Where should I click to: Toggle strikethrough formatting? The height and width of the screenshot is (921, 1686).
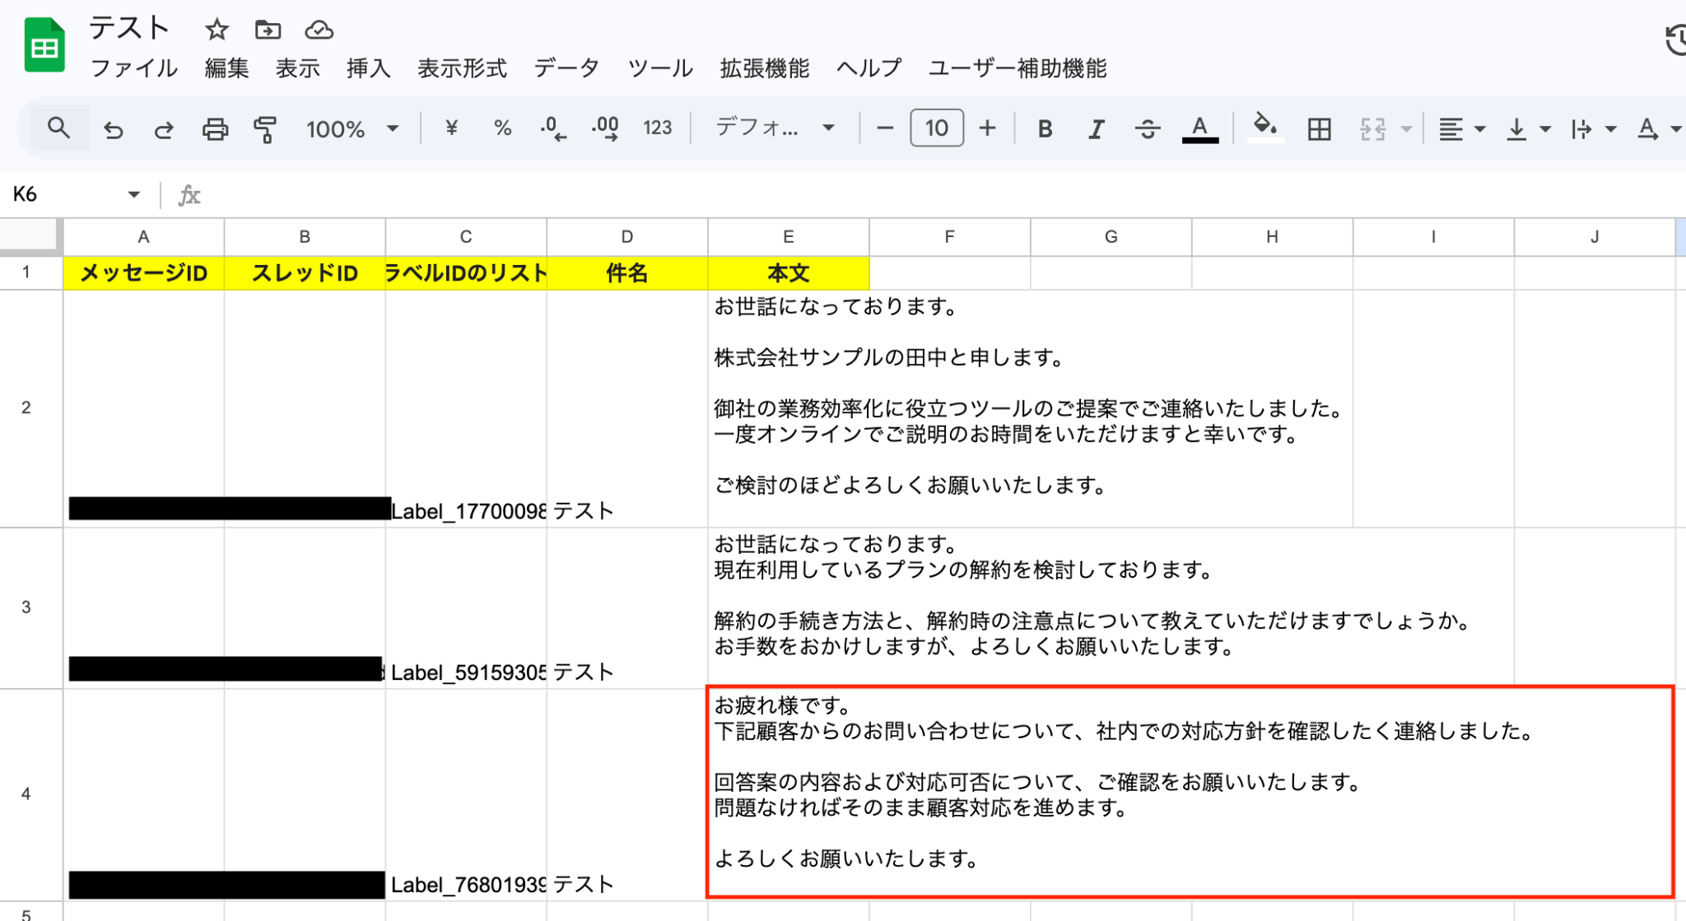(x=1147, y=129)
